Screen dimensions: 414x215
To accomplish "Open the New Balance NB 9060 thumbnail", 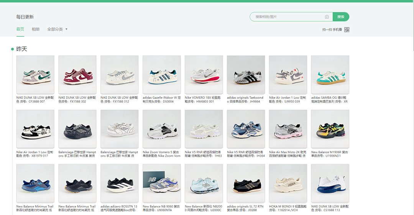I will pos(162,183).
